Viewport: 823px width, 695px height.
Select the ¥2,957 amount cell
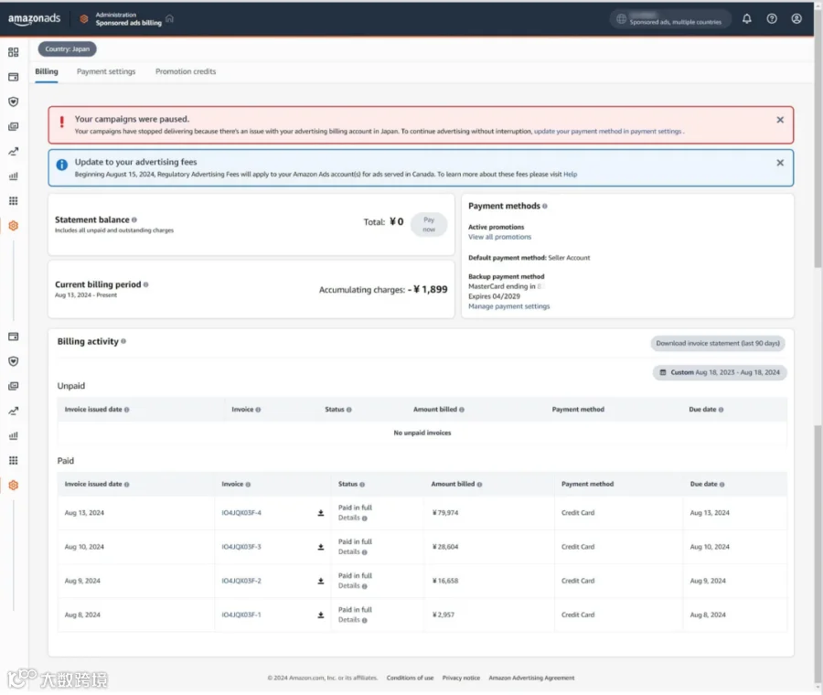pyautogui.click(x=443, y=615)
